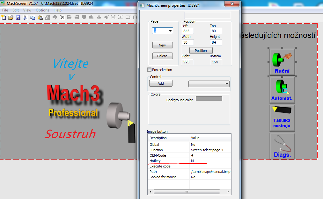
Task: Click the Add control button
Action: pyautogui.click(x=161, y=83)
